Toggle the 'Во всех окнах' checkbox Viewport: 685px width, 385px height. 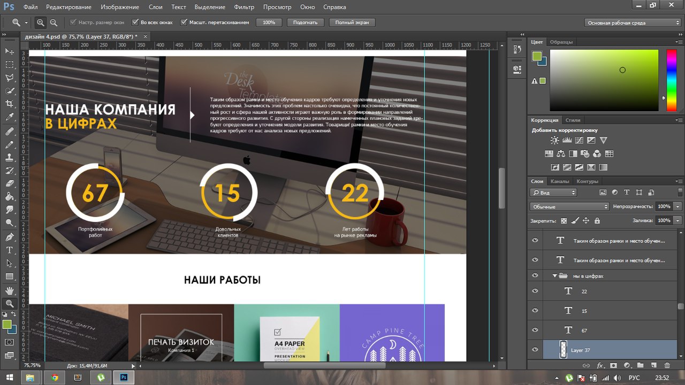coord(135,22)
